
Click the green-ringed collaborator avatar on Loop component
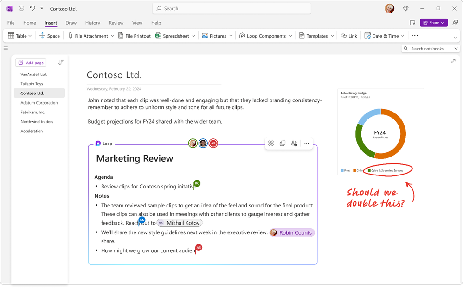[193, 143]
